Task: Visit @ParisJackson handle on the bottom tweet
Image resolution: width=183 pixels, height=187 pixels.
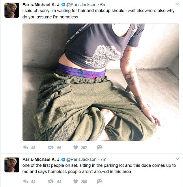Action: 81,160
